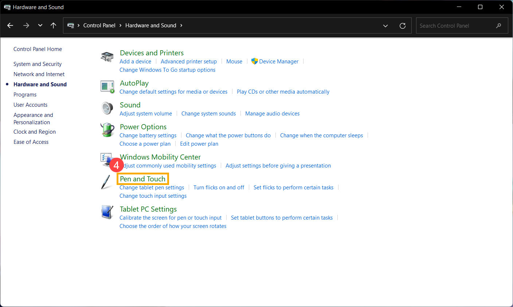
Task: Go forward with the Forward arrow
Action: [x=26, y=25]
